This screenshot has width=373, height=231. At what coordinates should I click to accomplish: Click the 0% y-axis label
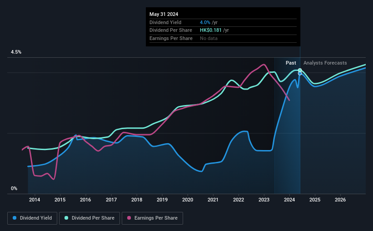point(14,188)
